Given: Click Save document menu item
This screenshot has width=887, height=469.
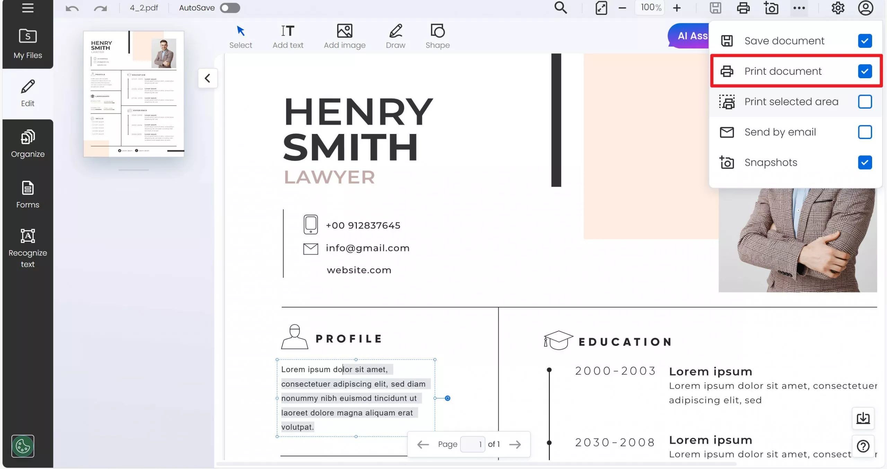Looking at the screenshot, I should pos(784,40).
